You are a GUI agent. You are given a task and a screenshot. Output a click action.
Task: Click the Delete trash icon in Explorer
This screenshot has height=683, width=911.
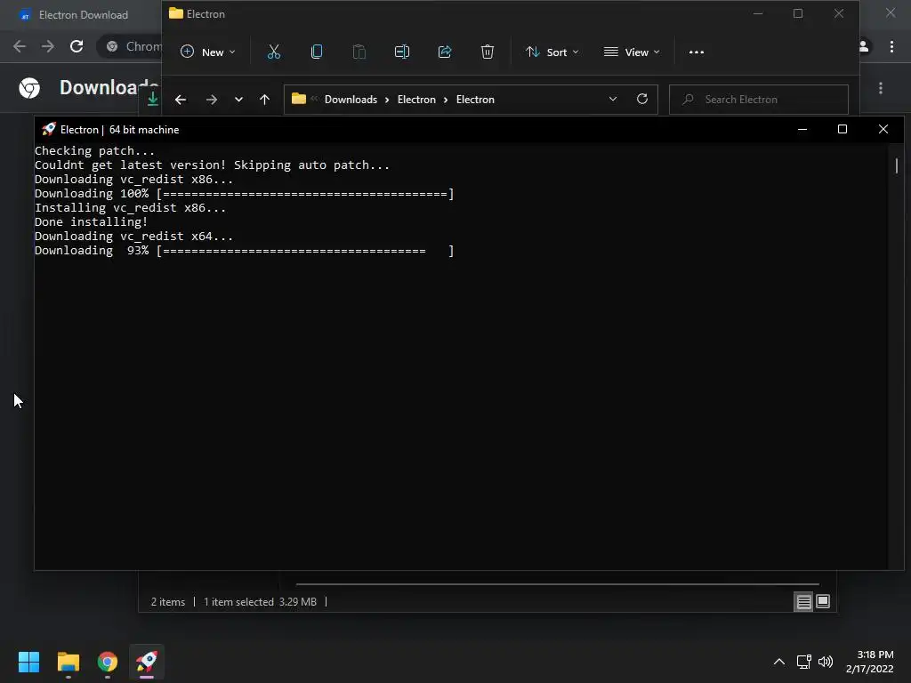[488, 52]
